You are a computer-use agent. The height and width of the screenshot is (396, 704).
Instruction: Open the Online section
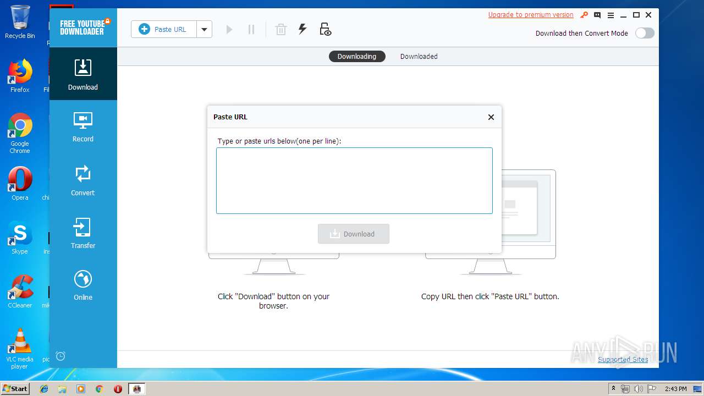point(83,285)
